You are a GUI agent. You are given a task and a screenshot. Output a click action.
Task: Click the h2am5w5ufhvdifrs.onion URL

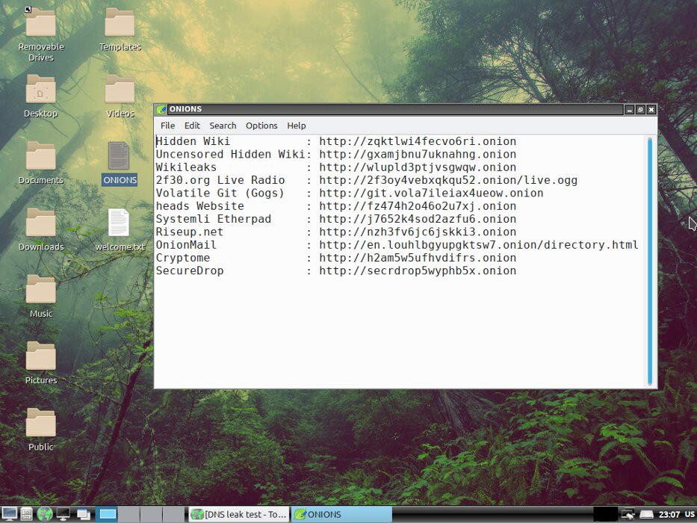click(418, 258)
